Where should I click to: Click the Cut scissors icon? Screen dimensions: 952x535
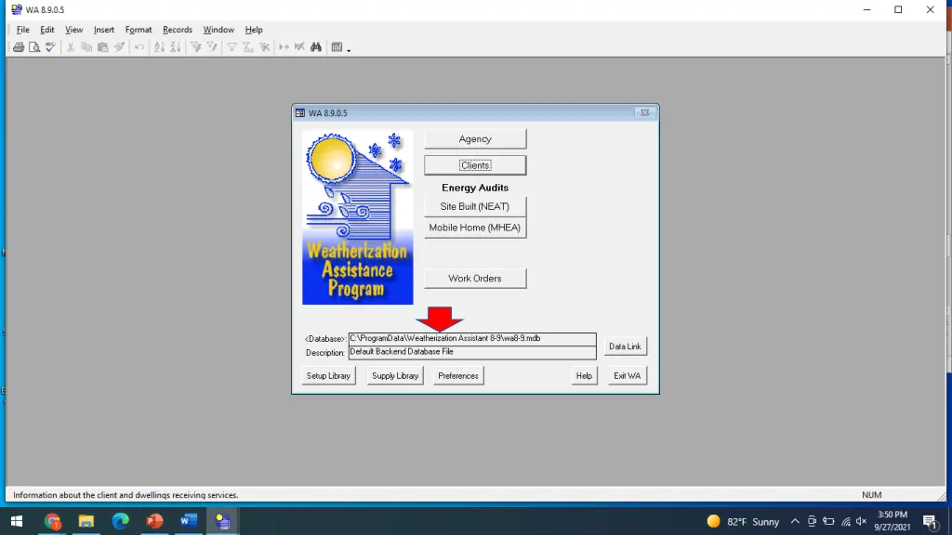point(71,46)
